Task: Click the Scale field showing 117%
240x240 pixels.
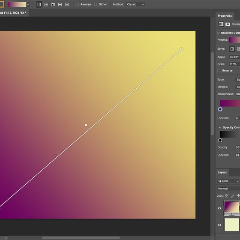Action: [x=234, y=64]
